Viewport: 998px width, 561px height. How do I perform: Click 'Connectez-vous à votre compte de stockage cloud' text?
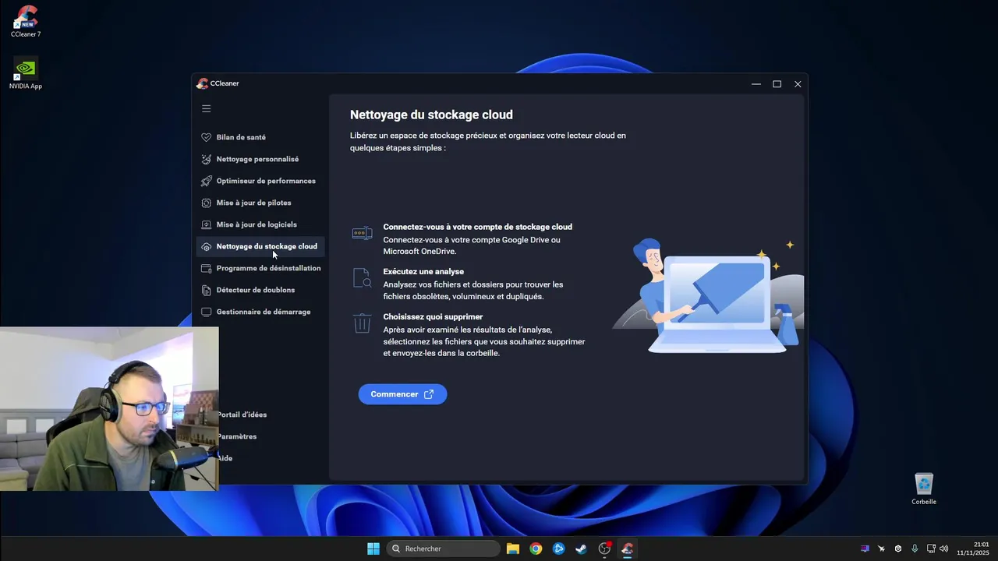coord(477,227)
